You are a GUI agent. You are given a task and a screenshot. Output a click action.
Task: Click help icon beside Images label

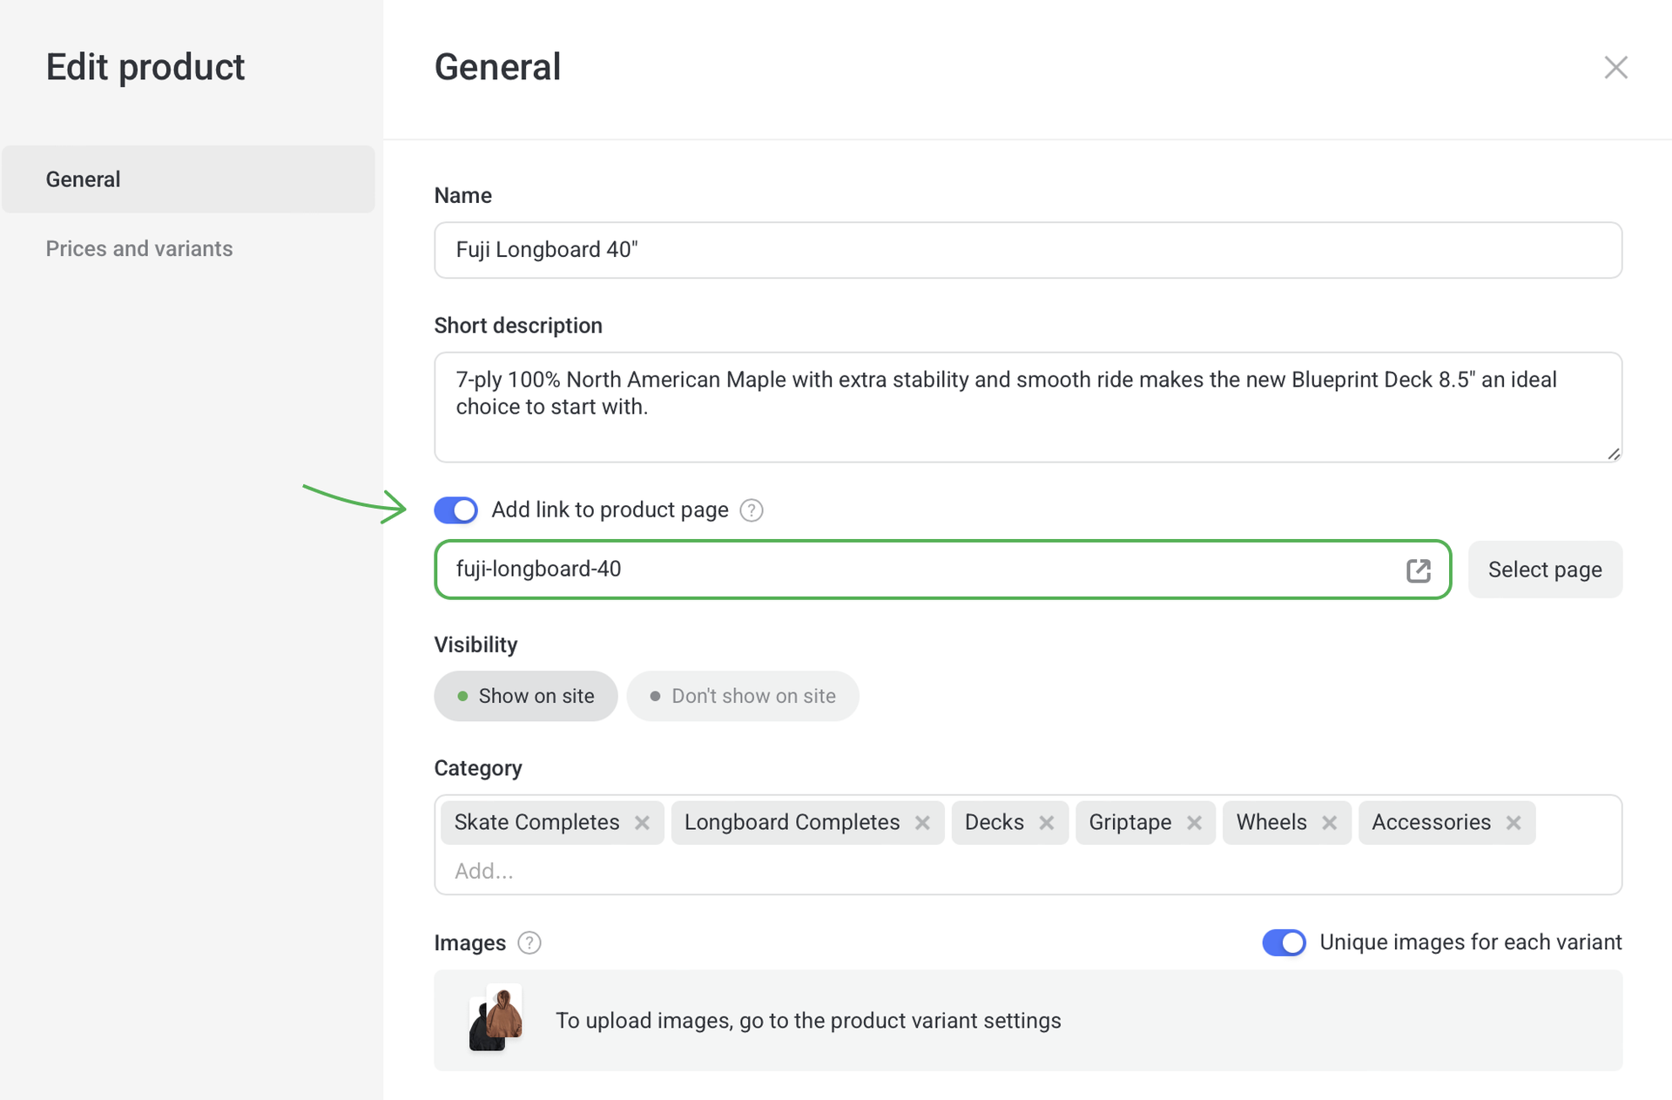[x=529, y=943]
